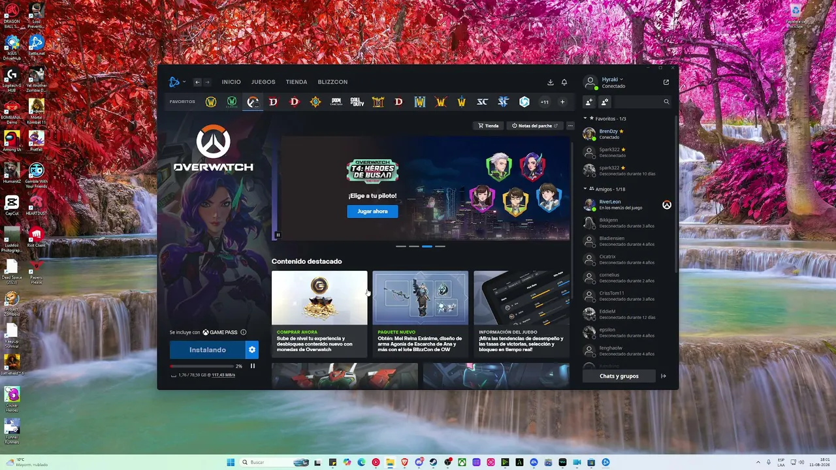Open the Hearthstone game icon
Image resolution: width=836 pixels, height=470 pixels.
coord(315,102)
